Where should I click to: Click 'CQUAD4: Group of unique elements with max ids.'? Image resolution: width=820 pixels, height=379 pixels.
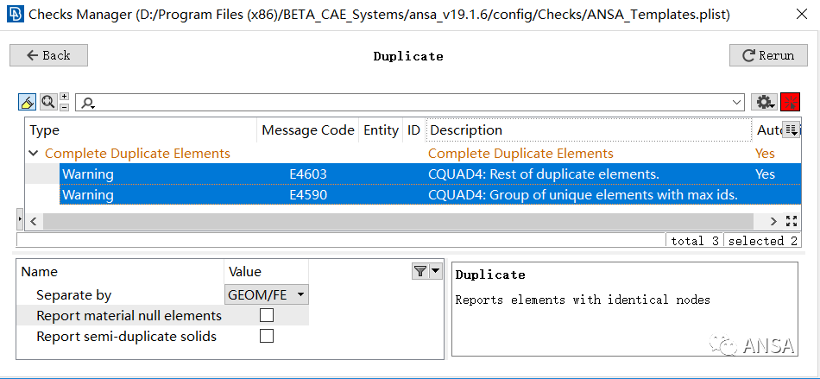pyautogui.click(x=583, y=195)
